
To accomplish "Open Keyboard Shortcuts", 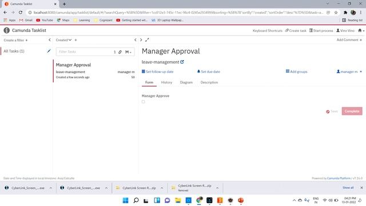I will pos(268,30).
